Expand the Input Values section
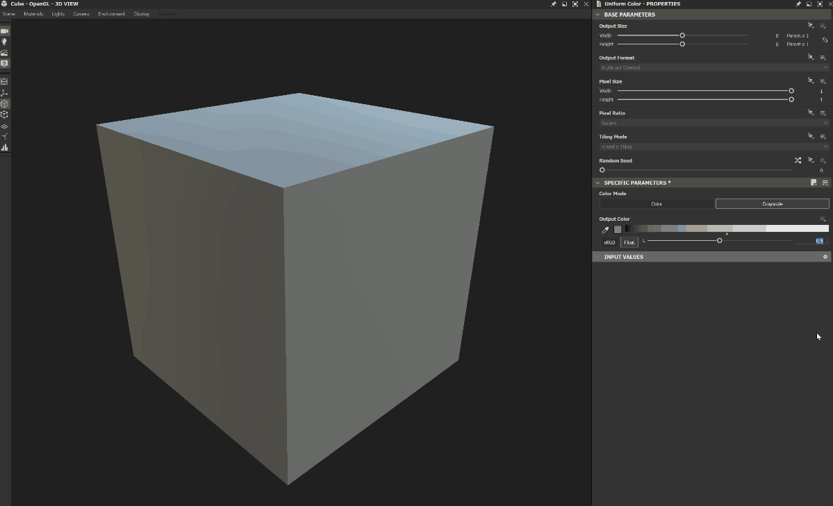The image size is (833, 506). pyautogui.click(x=598, y=257)
